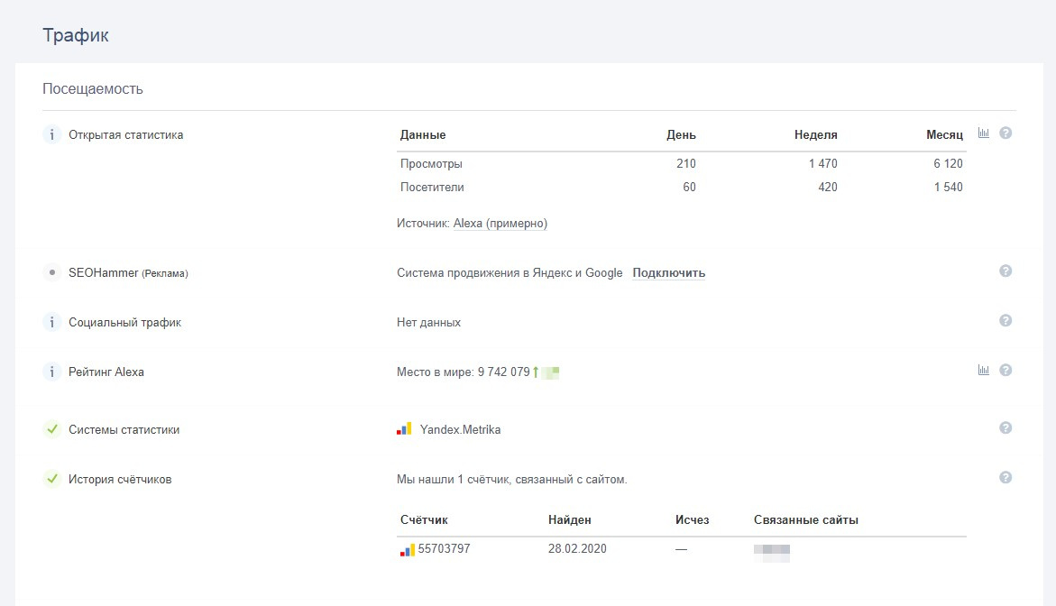
Task: Click the blurred related site entry
Action: click(772, 552)
